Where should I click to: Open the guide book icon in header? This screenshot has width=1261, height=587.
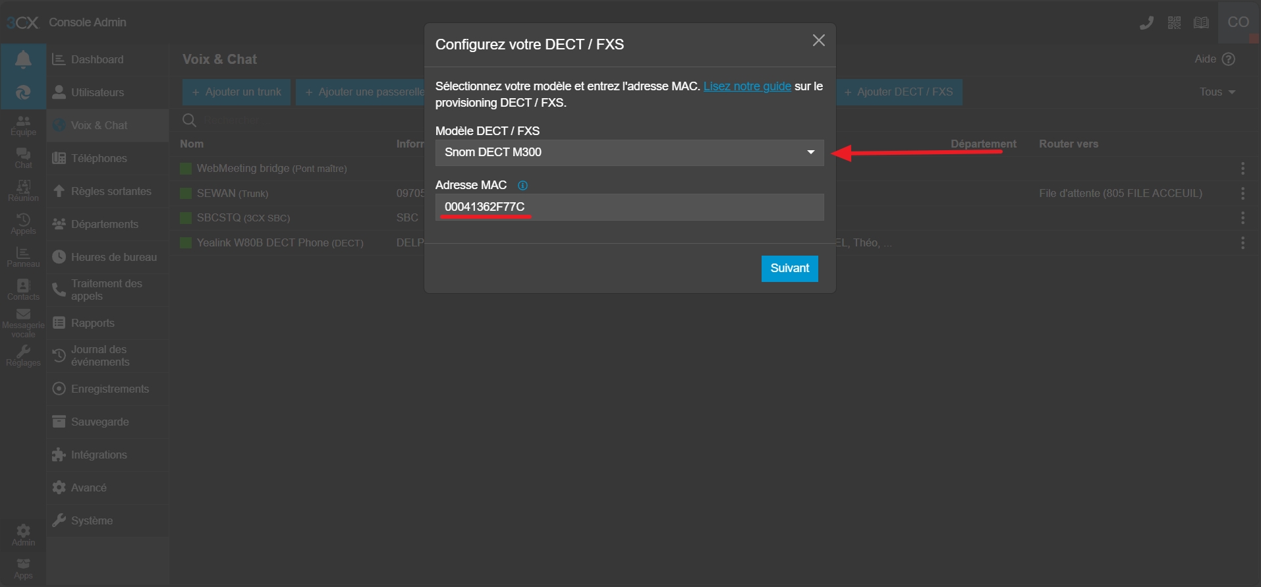(x=1201, y=23)
